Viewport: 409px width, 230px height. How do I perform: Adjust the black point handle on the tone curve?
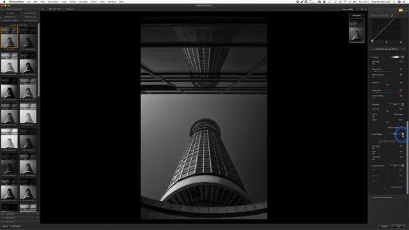(372, 41)
